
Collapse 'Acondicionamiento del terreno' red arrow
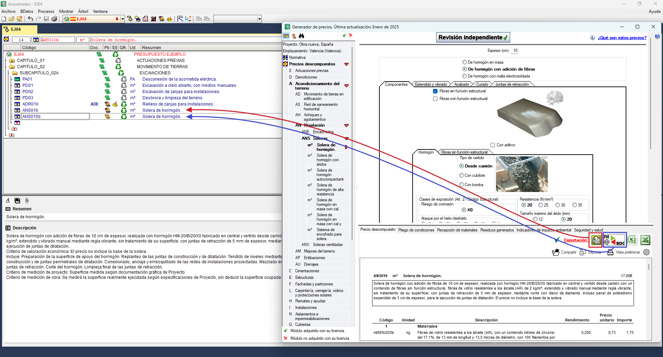pos(346,85)
